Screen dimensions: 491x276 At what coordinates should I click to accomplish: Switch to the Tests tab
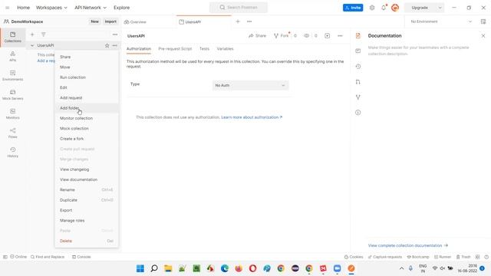pyautogui.click(x=204, y=49)
